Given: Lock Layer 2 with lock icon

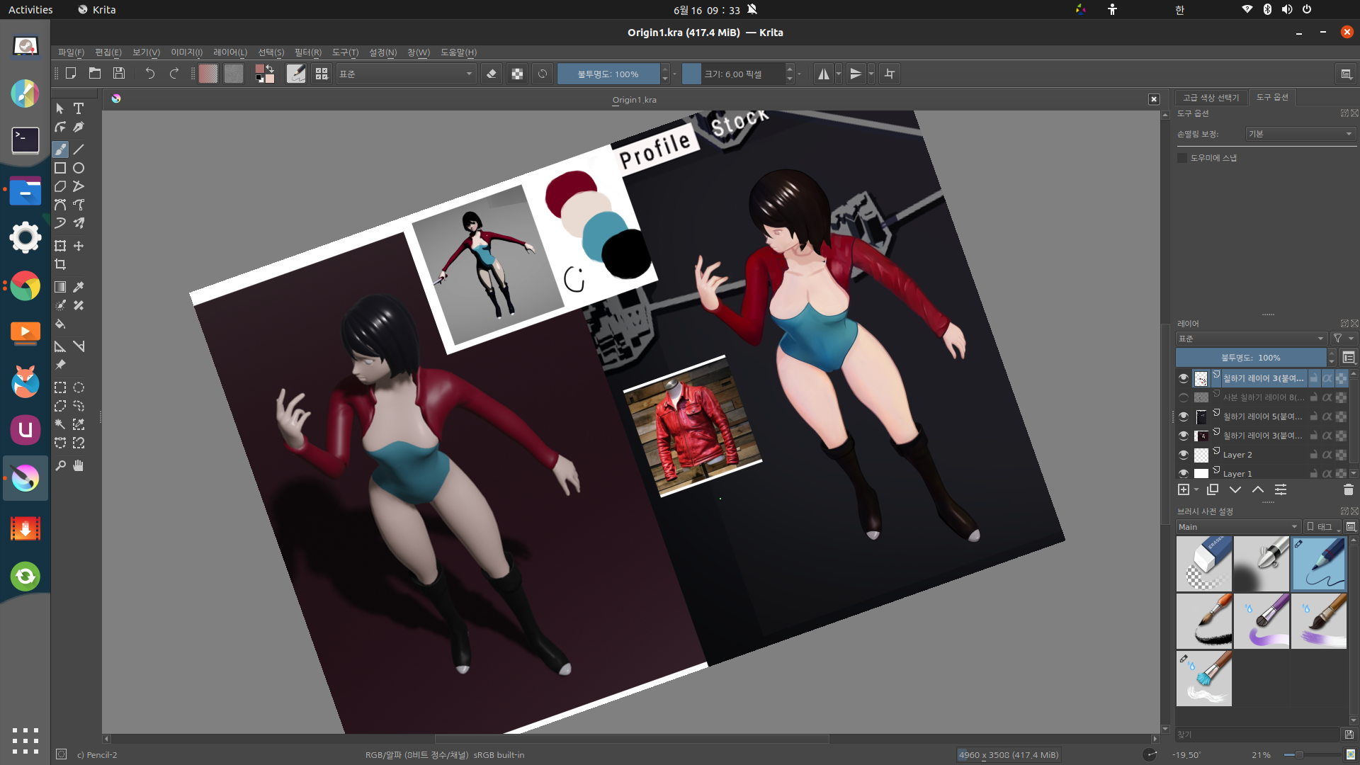Looking at the screenshot, I should (1314, 455).
